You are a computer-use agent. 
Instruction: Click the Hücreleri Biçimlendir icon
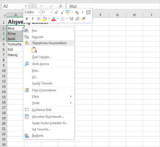27,117
